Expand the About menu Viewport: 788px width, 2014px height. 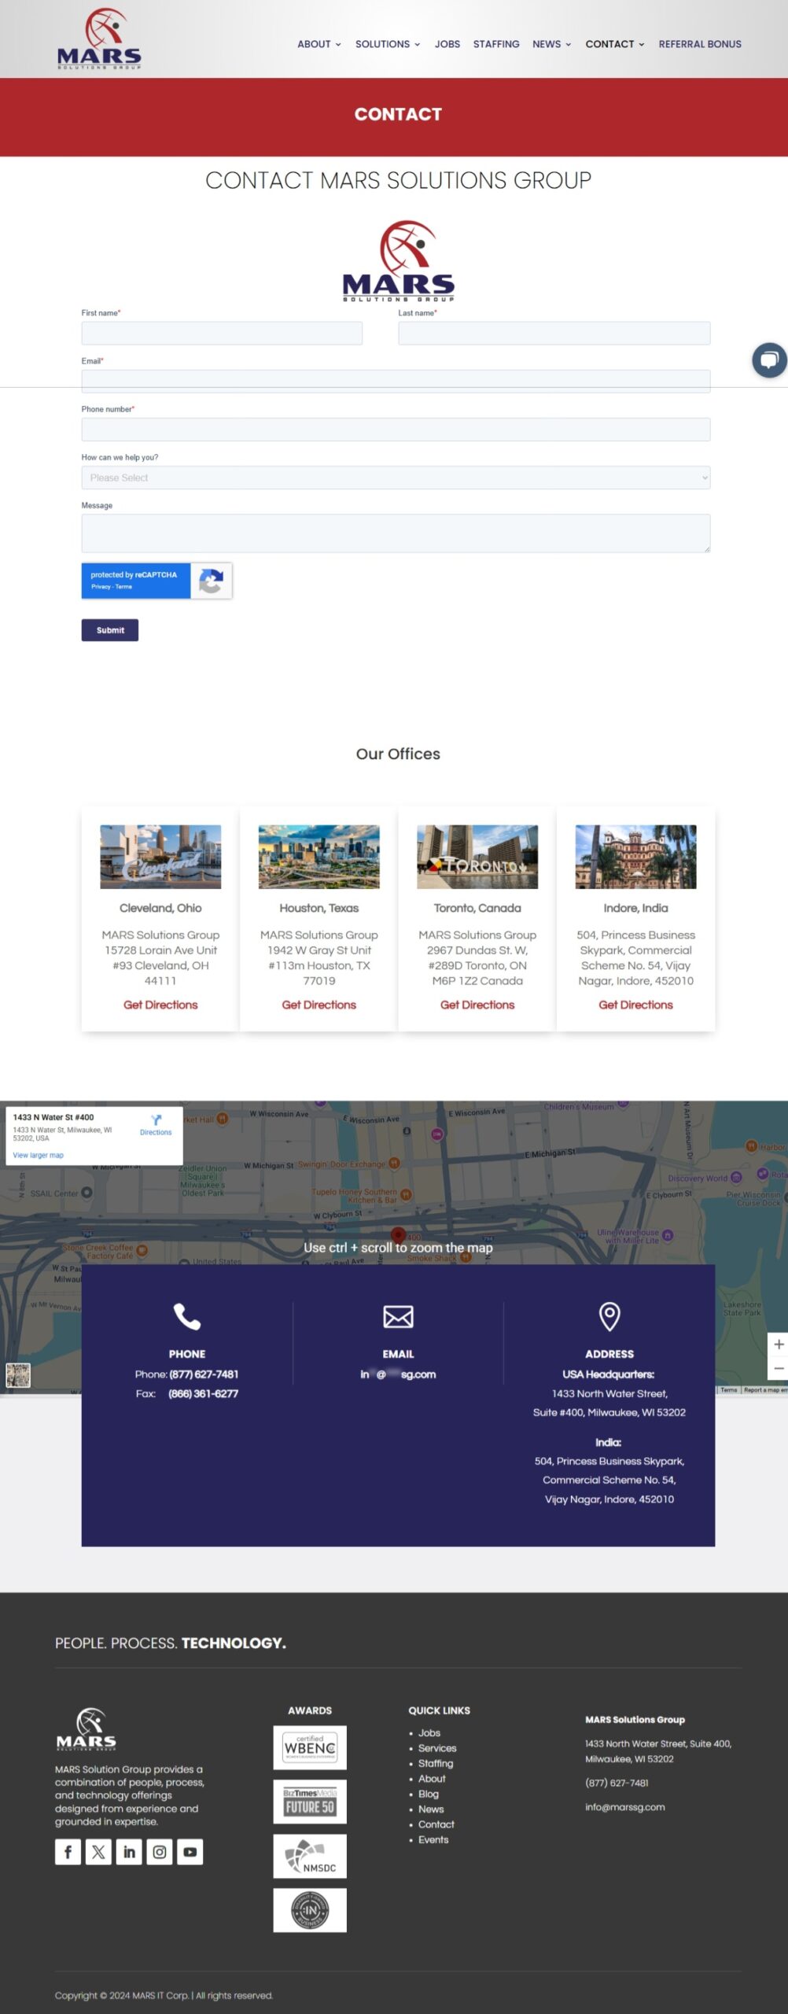click(319, 44)
